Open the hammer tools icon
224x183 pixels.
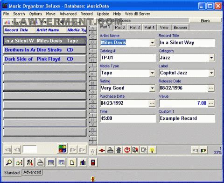(30, 162)
